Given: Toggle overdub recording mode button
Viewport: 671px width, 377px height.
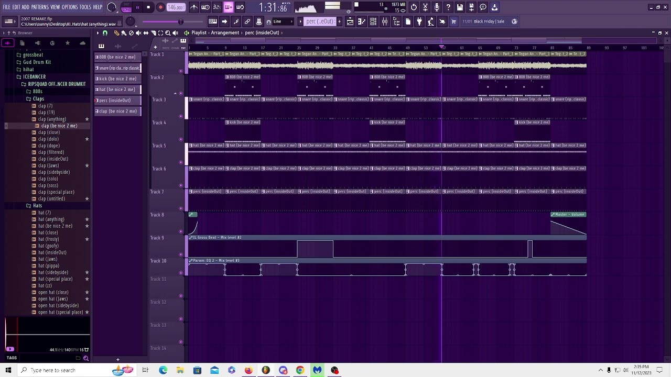Looking at the screenshot, I should [229, 7].
